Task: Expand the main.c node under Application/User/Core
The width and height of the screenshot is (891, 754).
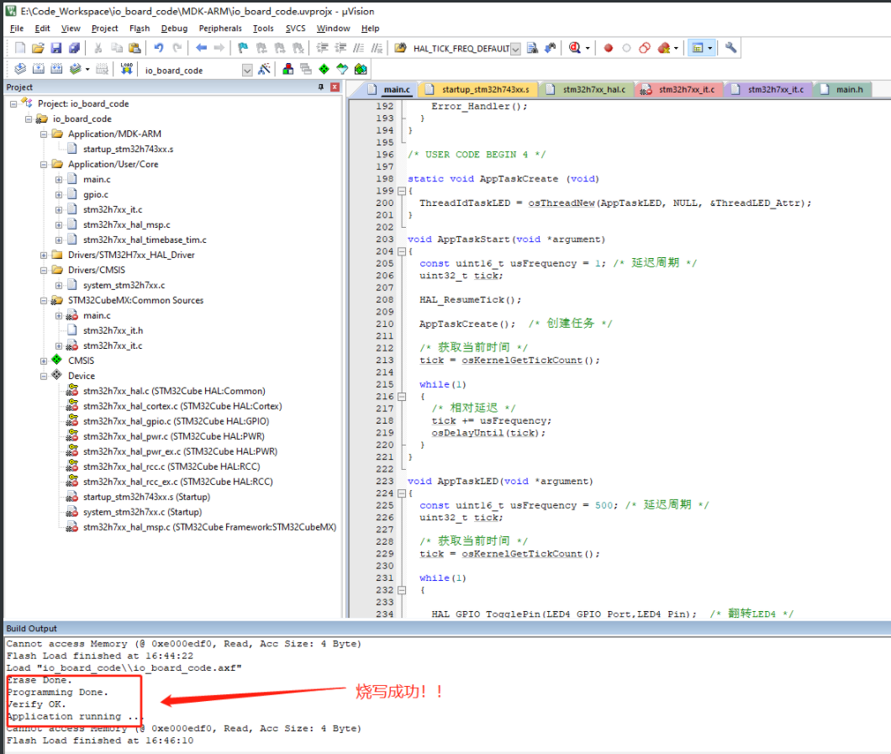Action: click(x=61, y=179)
